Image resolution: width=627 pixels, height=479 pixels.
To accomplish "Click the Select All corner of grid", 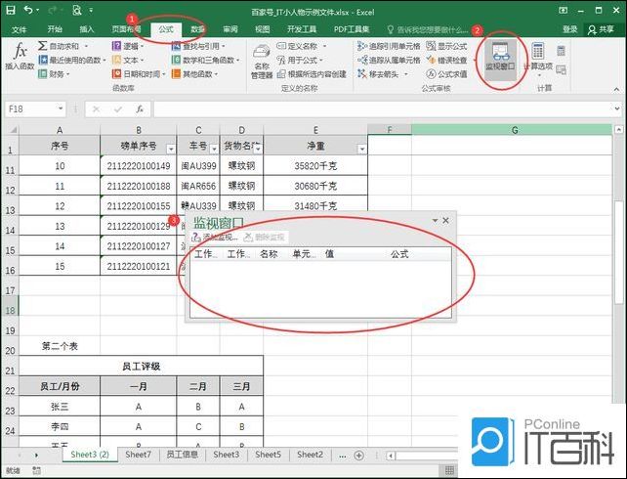I will [13, 130].
